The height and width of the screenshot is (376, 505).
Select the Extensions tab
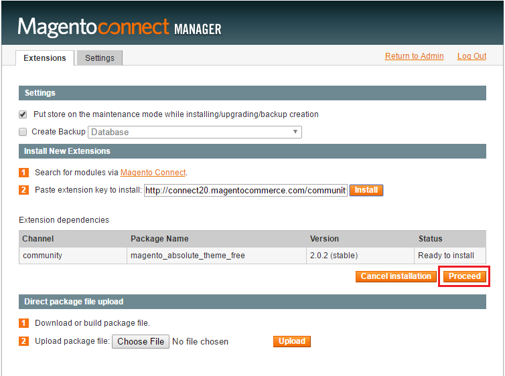(45, 58)
